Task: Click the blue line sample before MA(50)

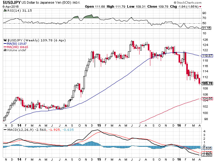Action: (x=5, y=44)
